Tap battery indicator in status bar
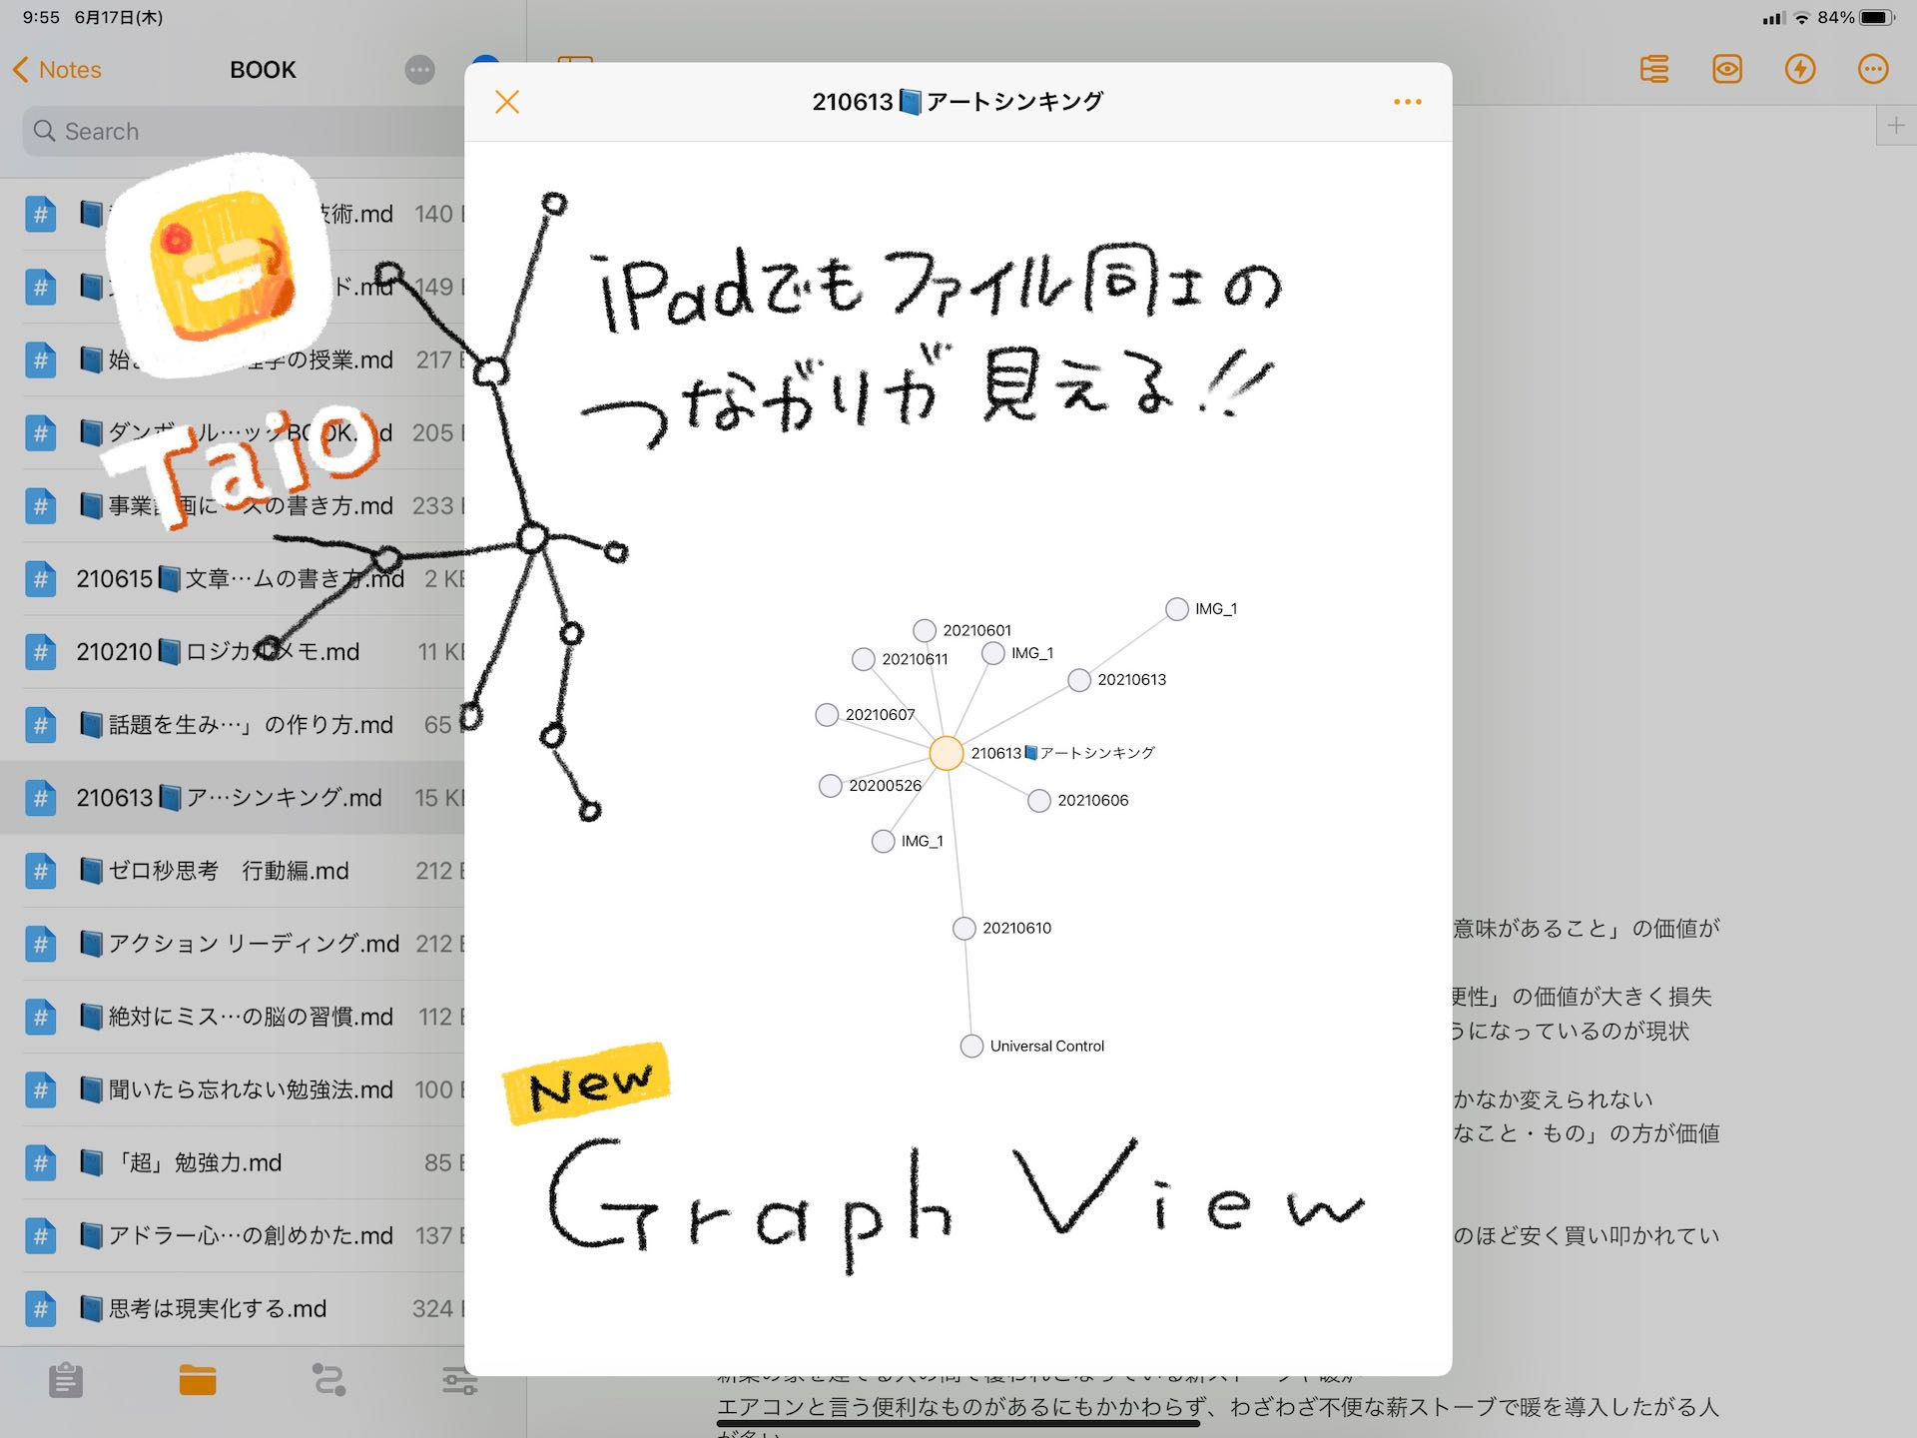Image resolution: width=1917 pixels, height=1438 pixels. click(1877, 17)
